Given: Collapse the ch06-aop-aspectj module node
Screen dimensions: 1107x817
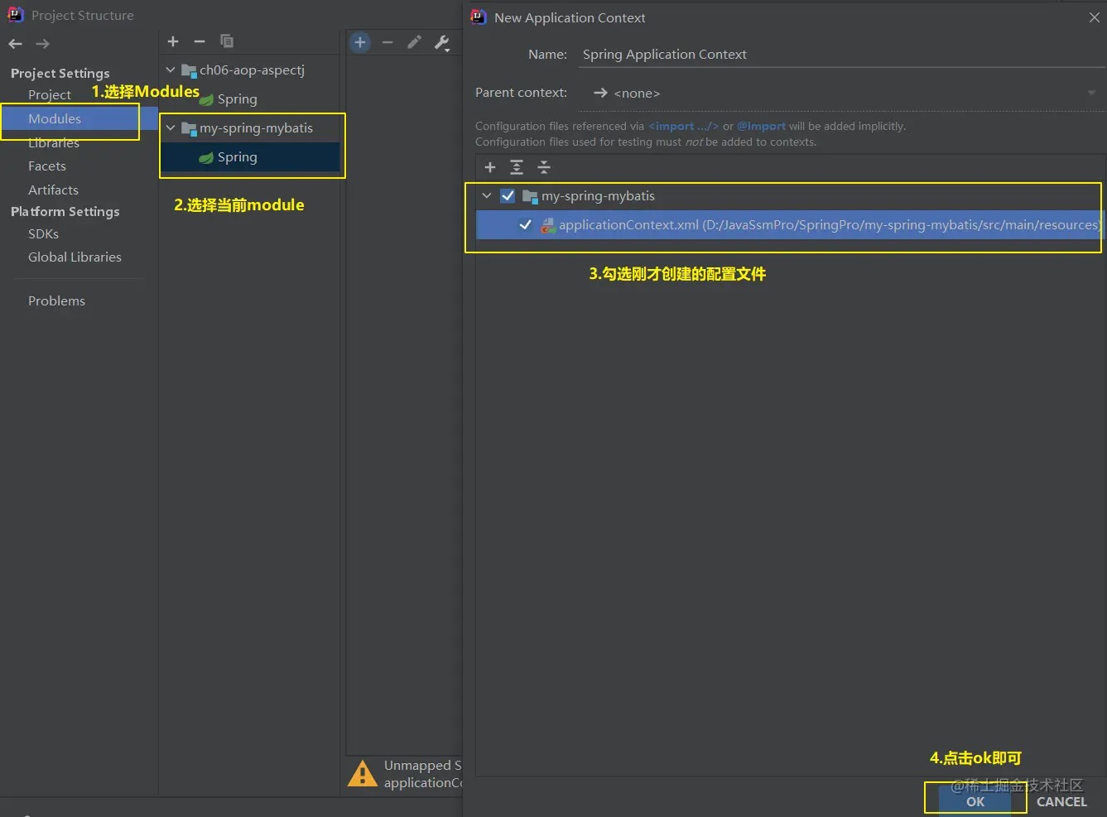Looking at the screenshot, I should (x=171, y=70).
